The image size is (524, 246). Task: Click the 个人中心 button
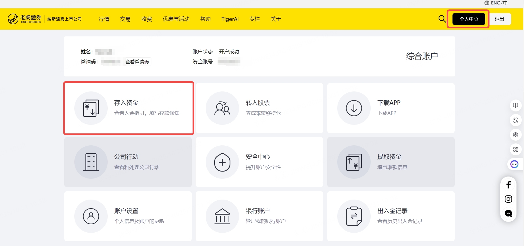coord(469,19)
